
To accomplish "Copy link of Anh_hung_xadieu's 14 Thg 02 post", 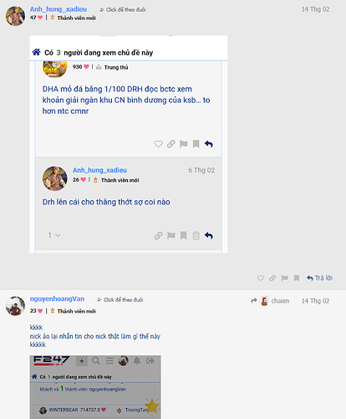I will [272, 278].
